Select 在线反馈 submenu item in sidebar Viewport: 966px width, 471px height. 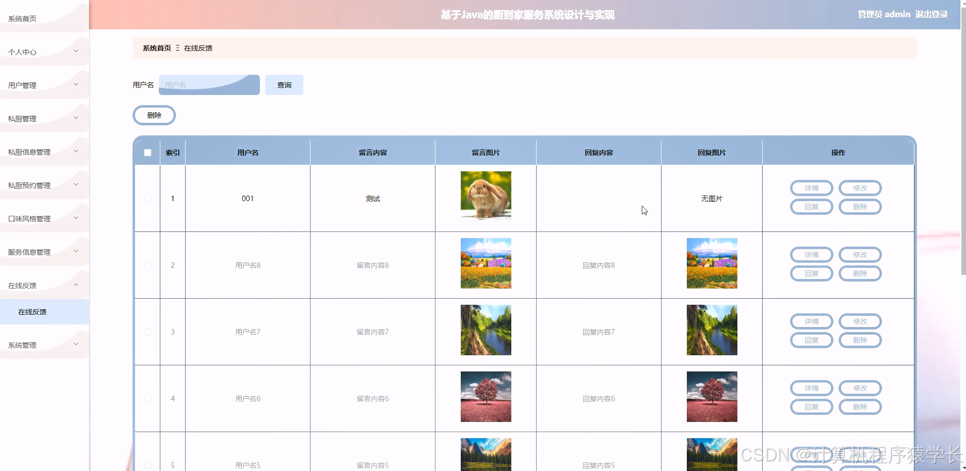[31, 312]
